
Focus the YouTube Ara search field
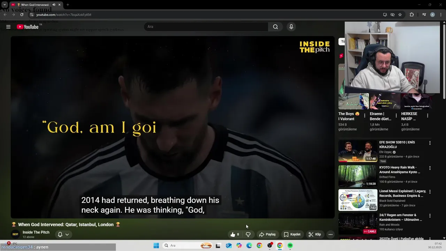pos(206,27)
